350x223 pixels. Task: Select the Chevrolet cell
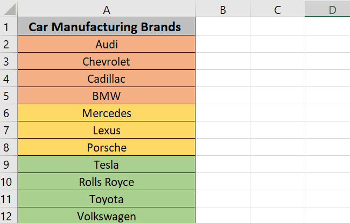pos(107,61)
